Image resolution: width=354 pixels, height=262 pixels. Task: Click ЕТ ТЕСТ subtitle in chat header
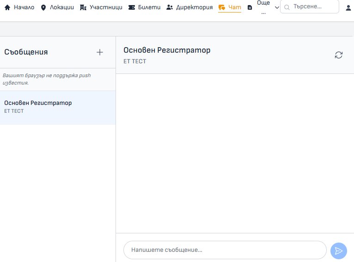tap(135, 61)
